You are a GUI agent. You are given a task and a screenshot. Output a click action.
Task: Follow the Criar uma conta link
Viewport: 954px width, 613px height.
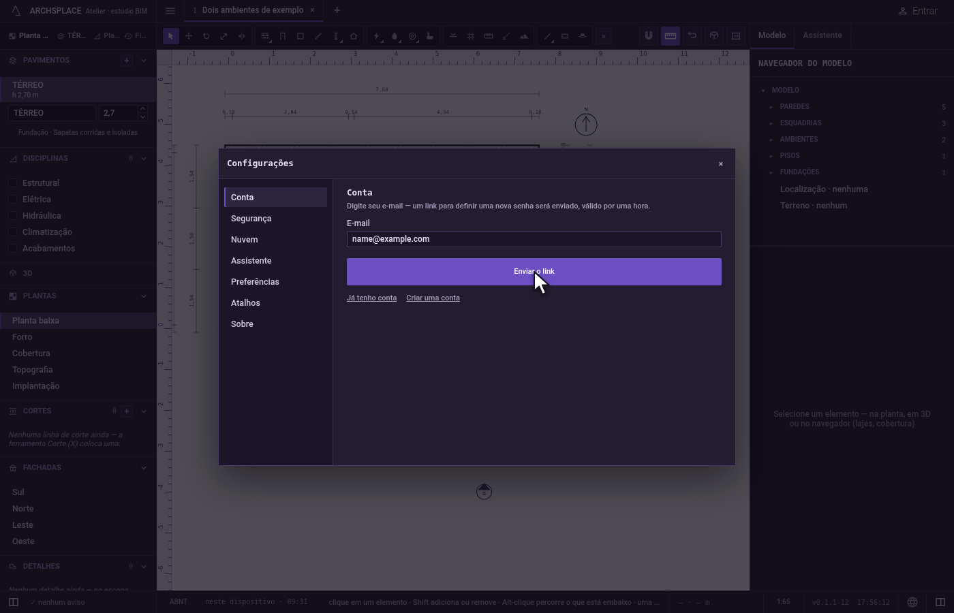433,298
